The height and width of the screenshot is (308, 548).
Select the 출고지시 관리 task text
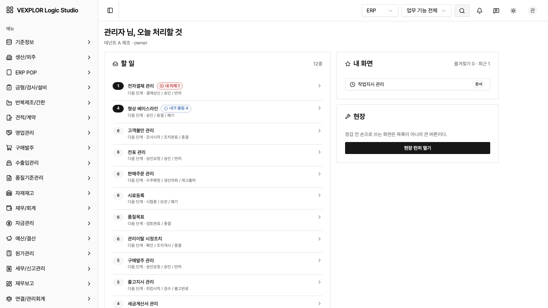pyautogui.click(x=141, y=282)
